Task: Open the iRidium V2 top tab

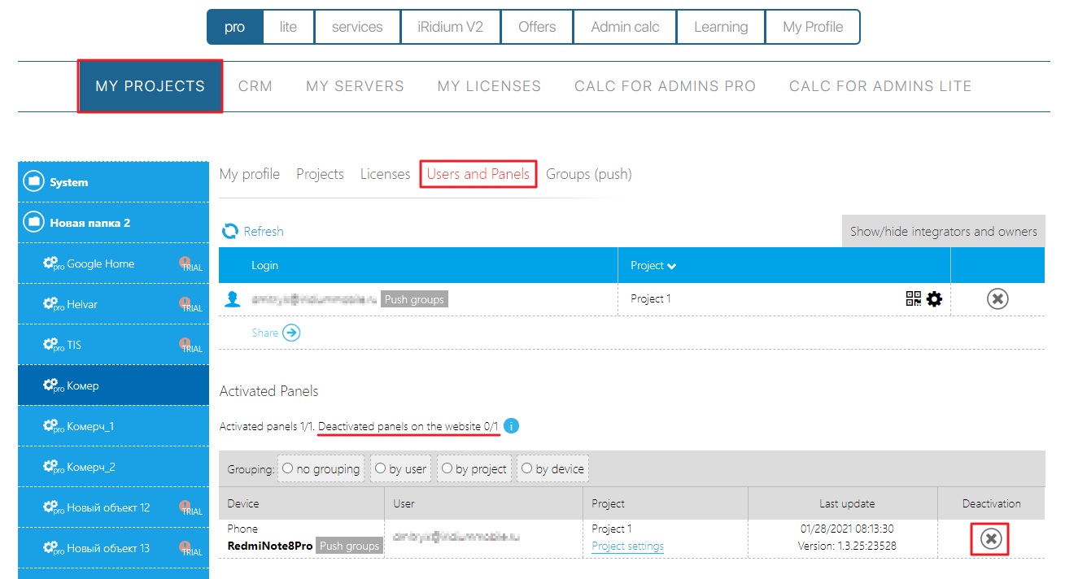Action: 450,27
